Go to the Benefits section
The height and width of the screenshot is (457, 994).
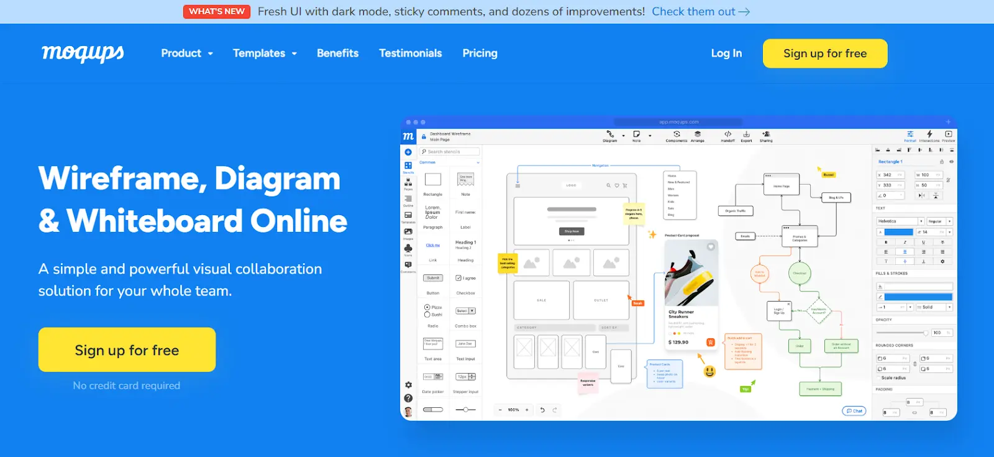pos(337,53)
